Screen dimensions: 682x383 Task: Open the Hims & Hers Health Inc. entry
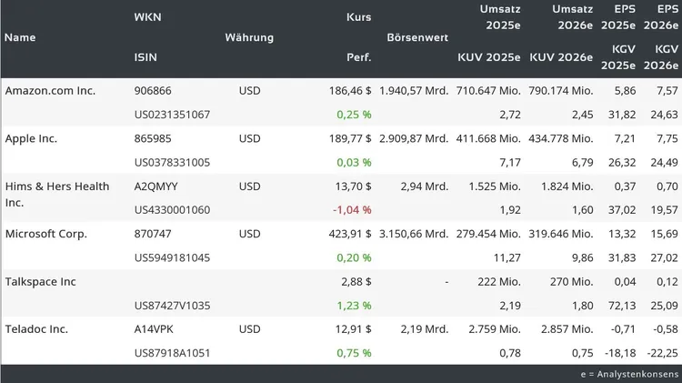click(57, 194)
